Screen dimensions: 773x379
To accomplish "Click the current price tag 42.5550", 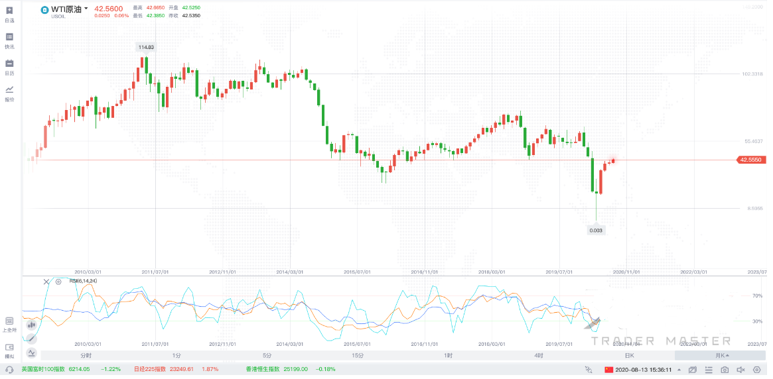I will 751,160.
